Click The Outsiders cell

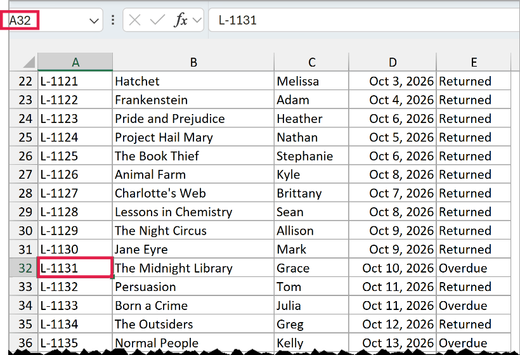pos(193,324)
